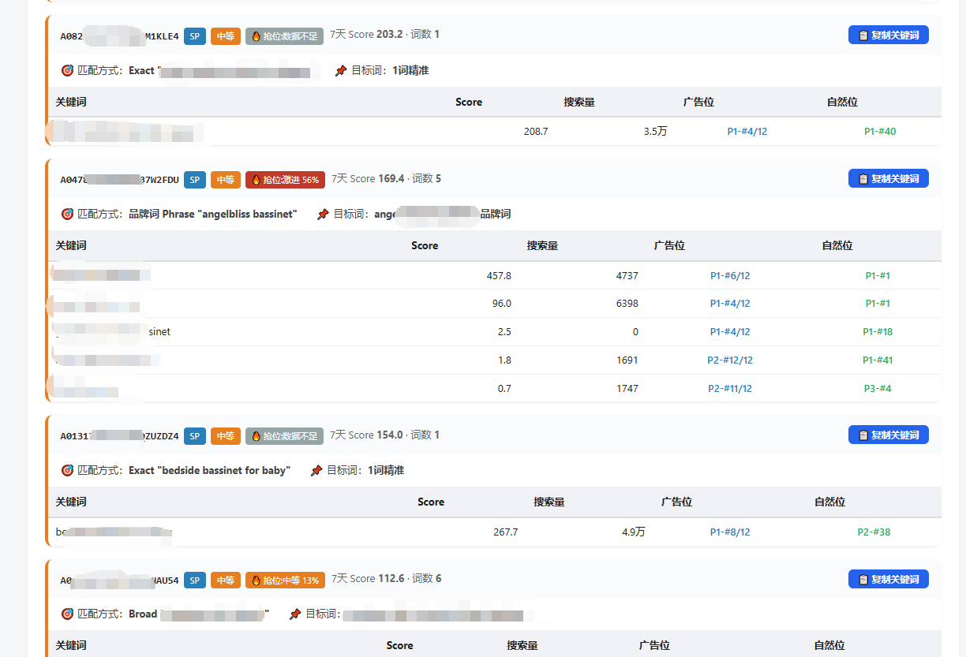This screenshot has width=966, height=657.
Task: Click the SP badge in the NAU54 card
Action: [x=195, y=580]
